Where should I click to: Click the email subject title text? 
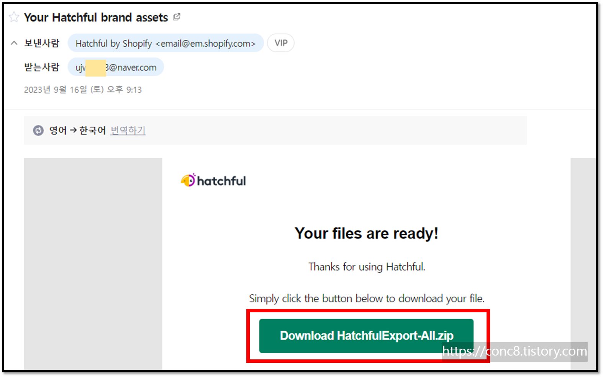pyautogui.click(x=96, y=18)
